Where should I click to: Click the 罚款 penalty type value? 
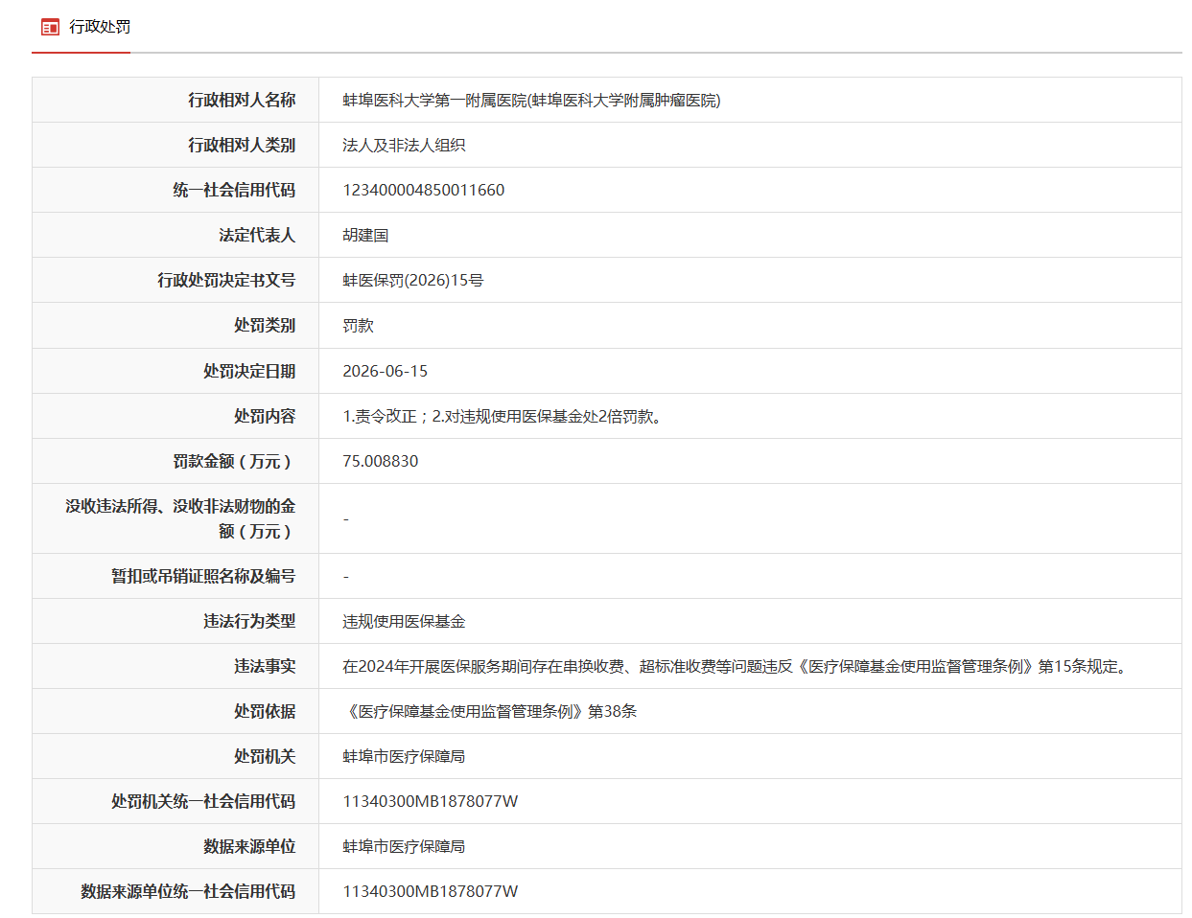pyautogui.click(x=358, y=326)
